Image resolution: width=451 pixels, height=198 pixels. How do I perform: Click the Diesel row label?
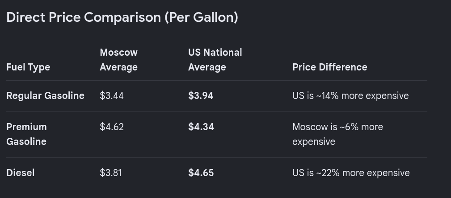(x=21, y=173)
